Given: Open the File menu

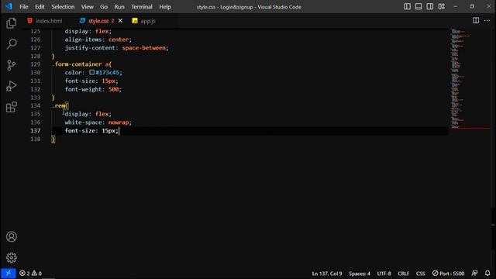Looking at the screenshot, I should click(24, 7).
